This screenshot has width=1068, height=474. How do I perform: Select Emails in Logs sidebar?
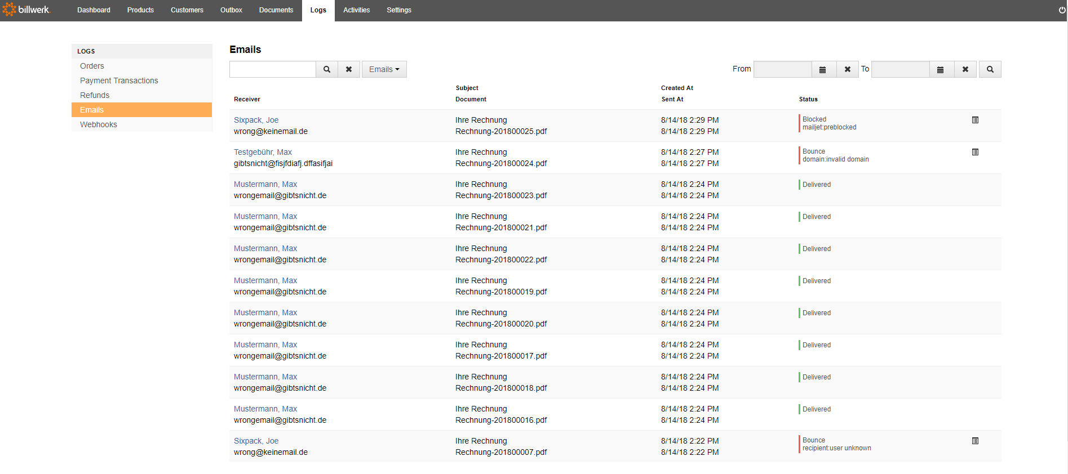[141, 110]
